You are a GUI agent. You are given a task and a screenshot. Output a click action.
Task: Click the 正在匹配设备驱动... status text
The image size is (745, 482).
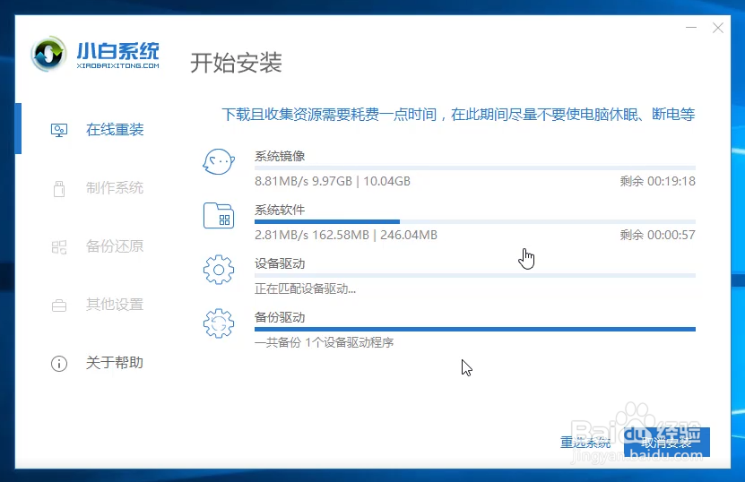point(305,288)
